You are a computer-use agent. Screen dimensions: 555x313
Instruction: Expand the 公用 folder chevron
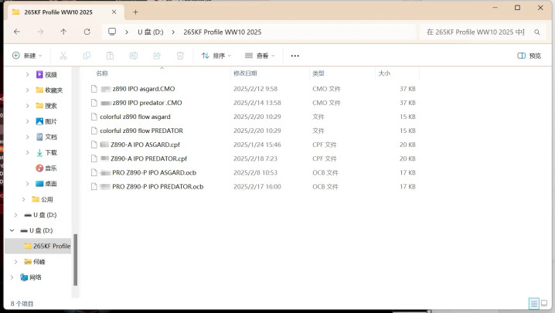pyautogui.click(x=23, y=199)
